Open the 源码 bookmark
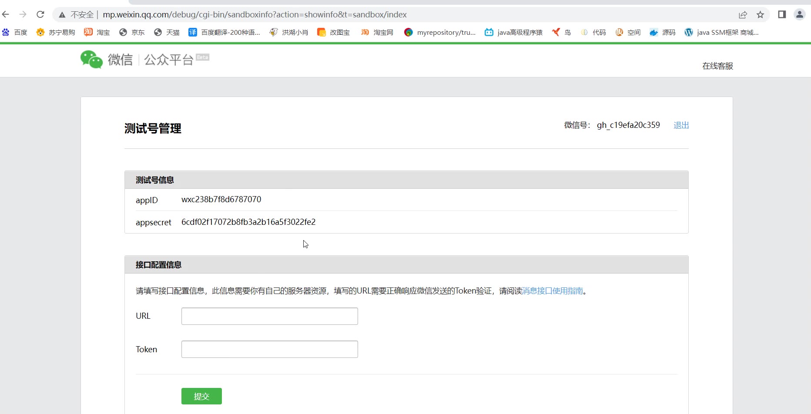This screenshot has width=811, height=414. click(663, 32)
